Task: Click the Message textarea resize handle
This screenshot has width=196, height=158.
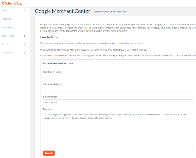Action: point(192,147)
